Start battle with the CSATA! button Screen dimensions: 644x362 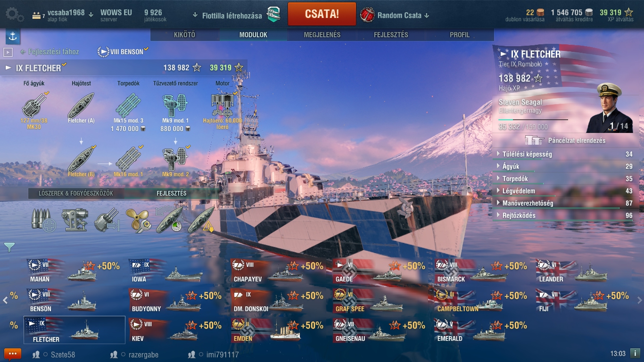(322, 14)
